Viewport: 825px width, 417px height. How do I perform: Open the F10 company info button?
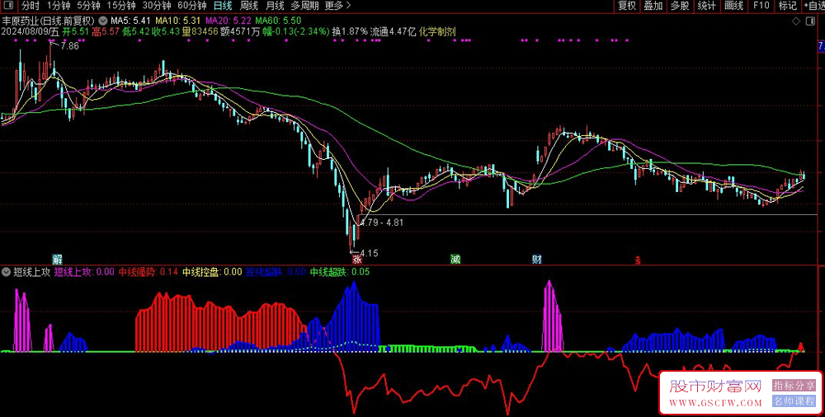click(761, 6)
